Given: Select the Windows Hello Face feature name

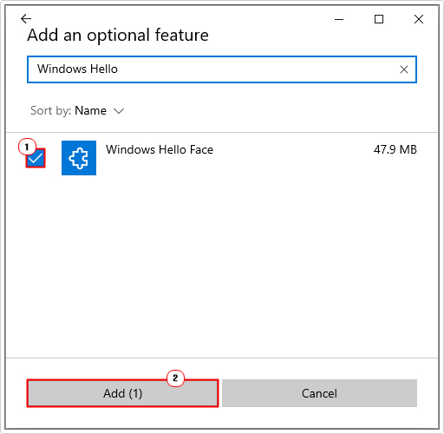Looking at the screenshot, I should point(160,150).
